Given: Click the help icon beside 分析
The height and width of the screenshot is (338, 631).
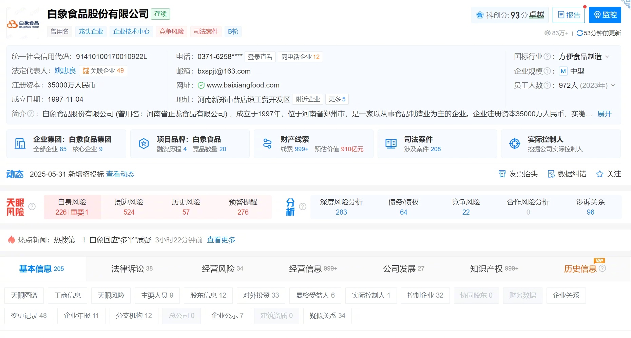Looking at the screenshot, I should [303, 206].
